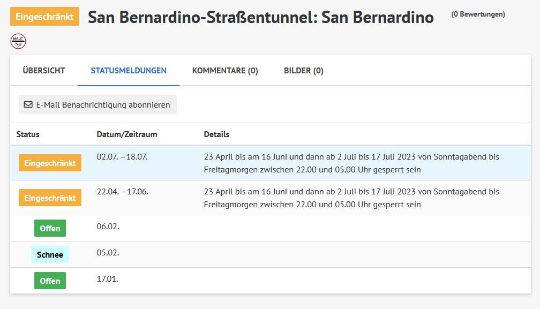This screenshot has width=540, height=309.
Task: Click the Status column header
Action: (x=28, y=134)
